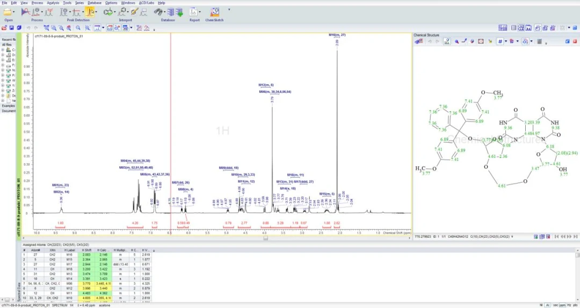The image size is (580, 308).
Task: Launch ChemSketch from toolbar
Action: point(214,12)
